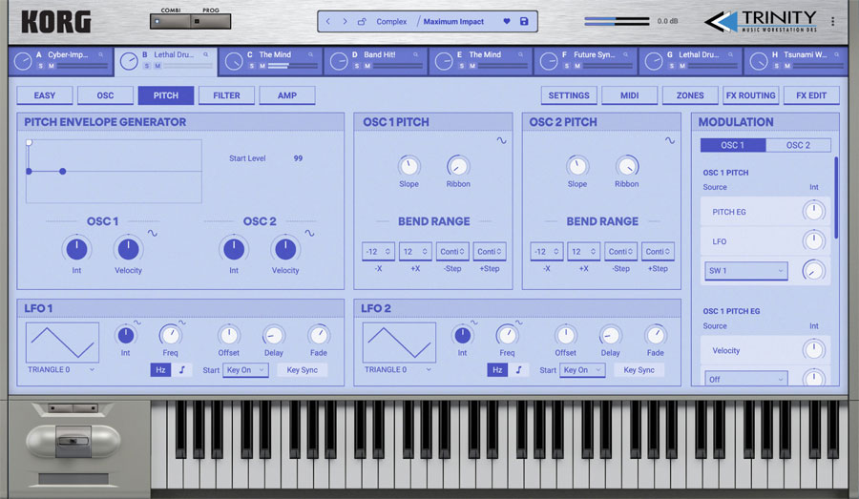859x499 pixels.
Task: Go to the next preset arrow
Action: tap(345, 21)
